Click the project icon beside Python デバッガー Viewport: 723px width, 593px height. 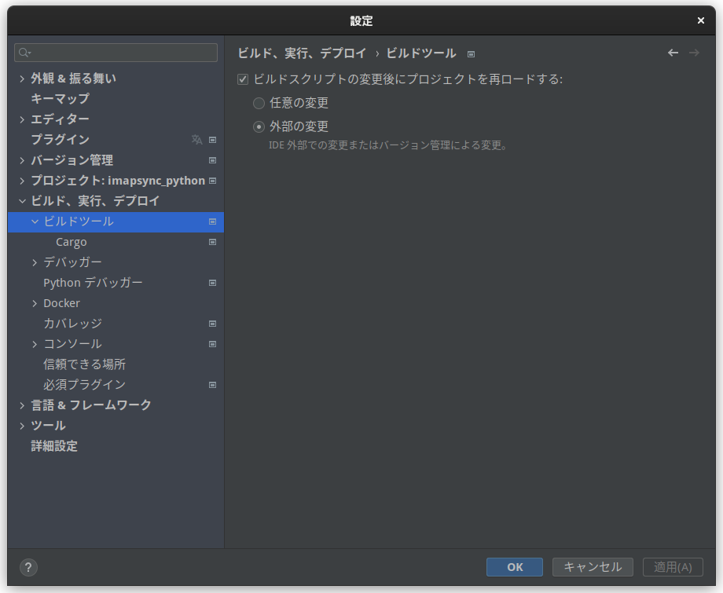pyautogui.click(x=212, y=283)
